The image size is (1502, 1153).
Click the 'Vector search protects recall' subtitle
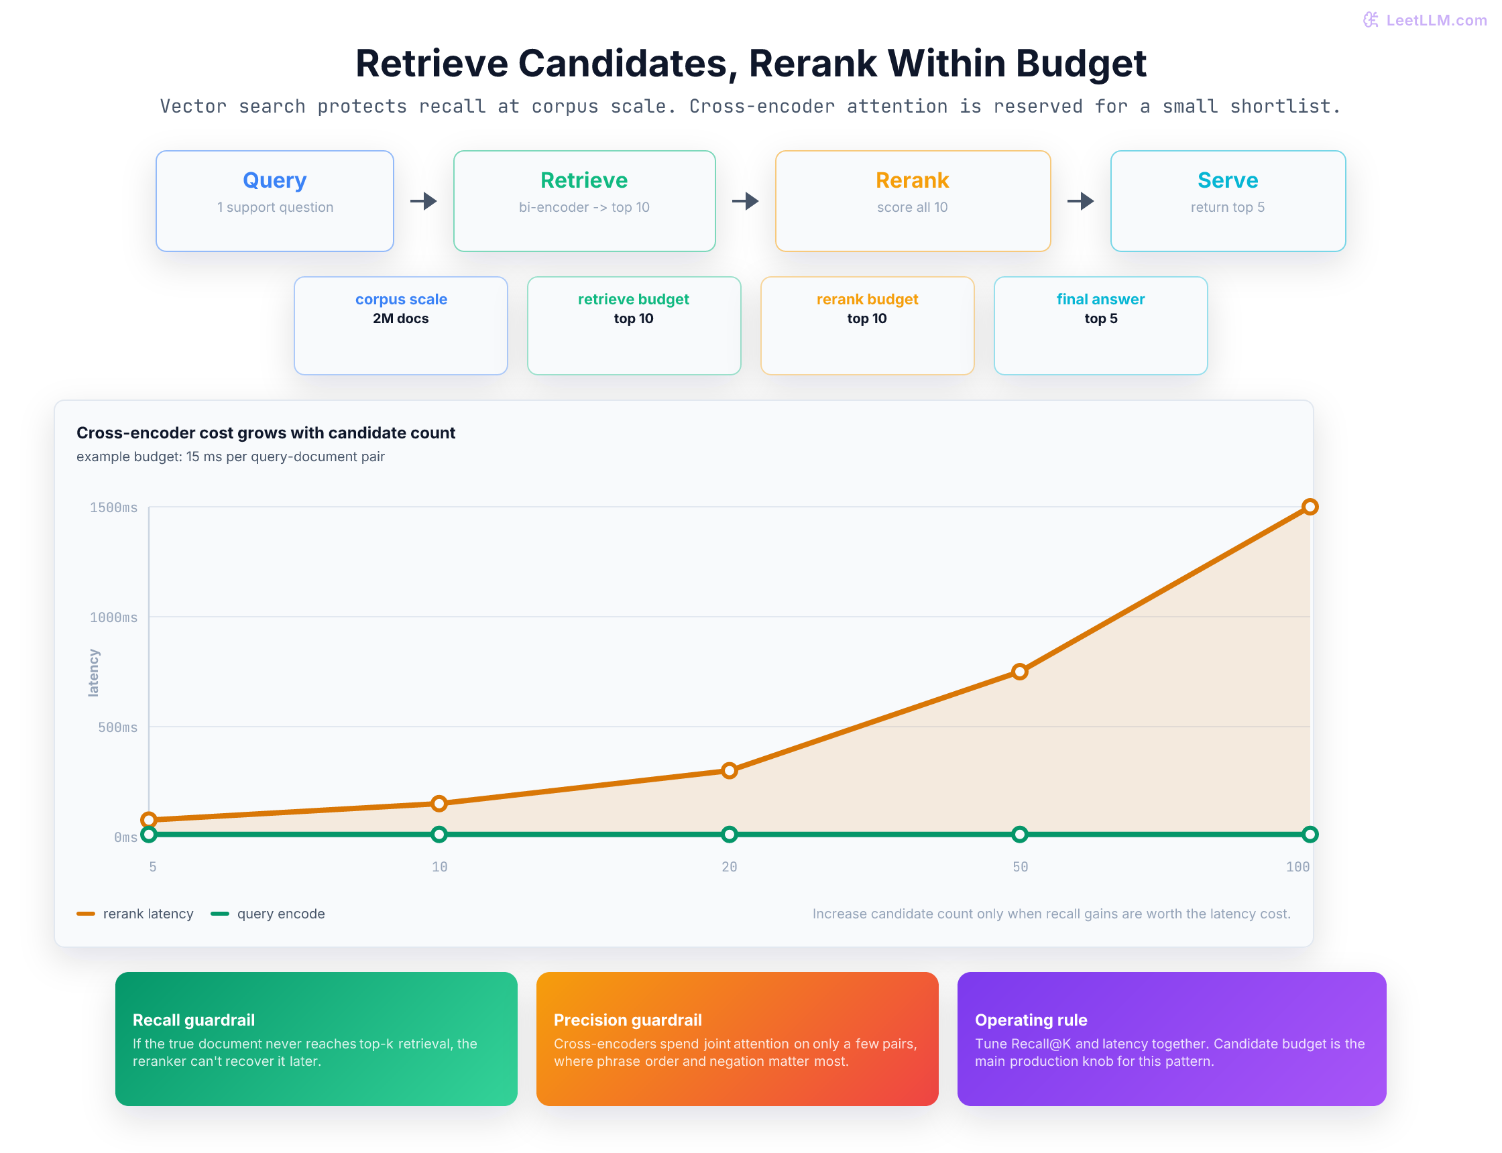(751, 107)
